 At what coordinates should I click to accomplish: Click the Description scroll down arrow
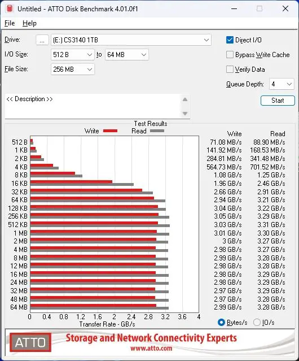185,114
